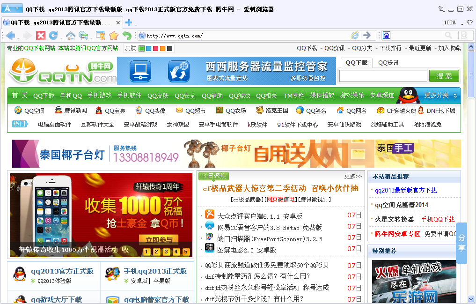Open the browser main menu logo button
Screen dimensions: 476x304
click(12, 8)
